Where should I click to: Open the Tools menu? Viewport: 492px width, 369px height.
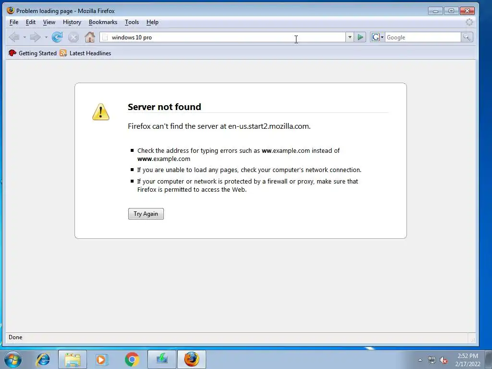click(132, 22)
